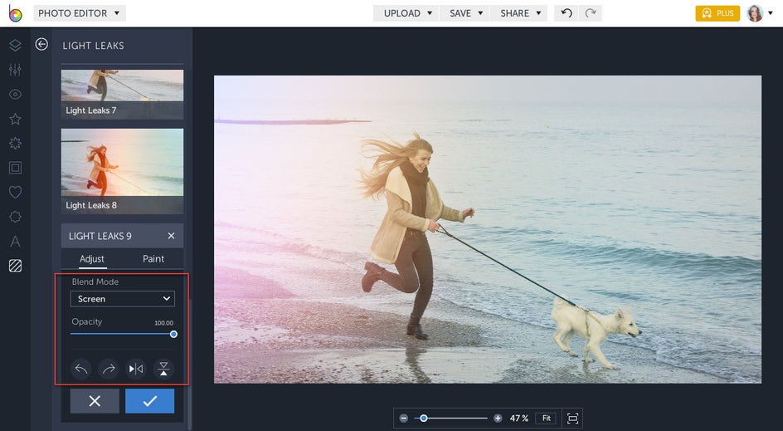The height and width of the screenshot is (431, 783).
Task: Open the Touch Up eye icon
Action: (x=15, y=95)
